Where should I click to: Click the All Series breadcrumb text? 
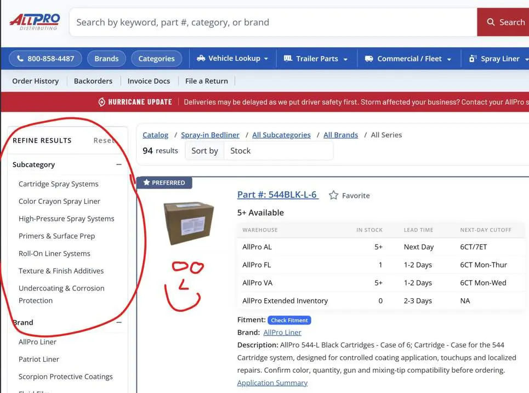(386, 135)
